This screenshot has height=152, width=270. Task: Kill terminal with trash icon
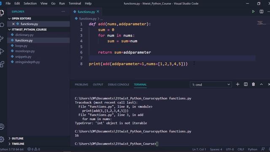(253, 84)
